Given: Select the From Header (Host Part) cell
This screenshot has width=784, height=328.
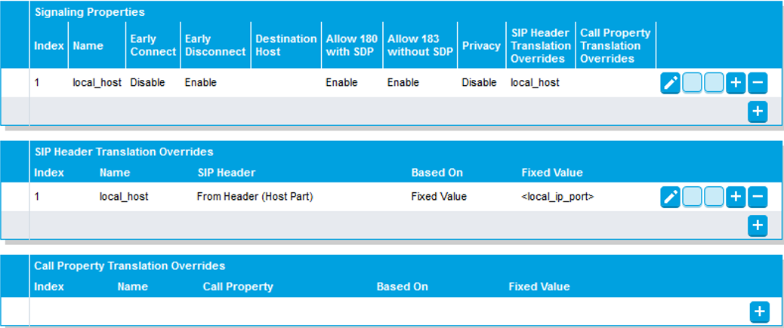Looking at the screenshot, I should (255, 197).
